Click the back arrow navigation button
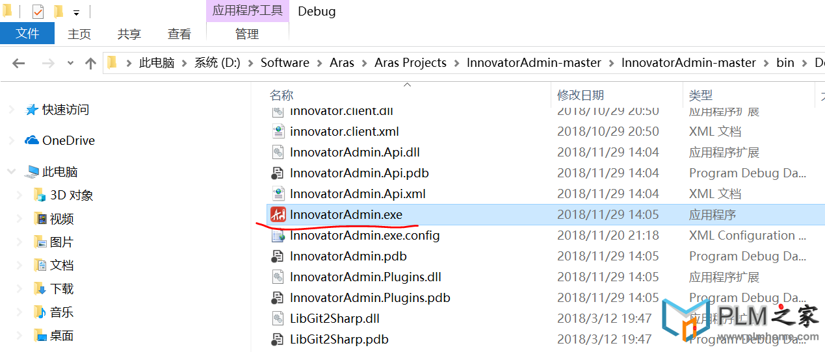Image resolution: width=825 pixels, height=352 pixels. coord(18,63)
